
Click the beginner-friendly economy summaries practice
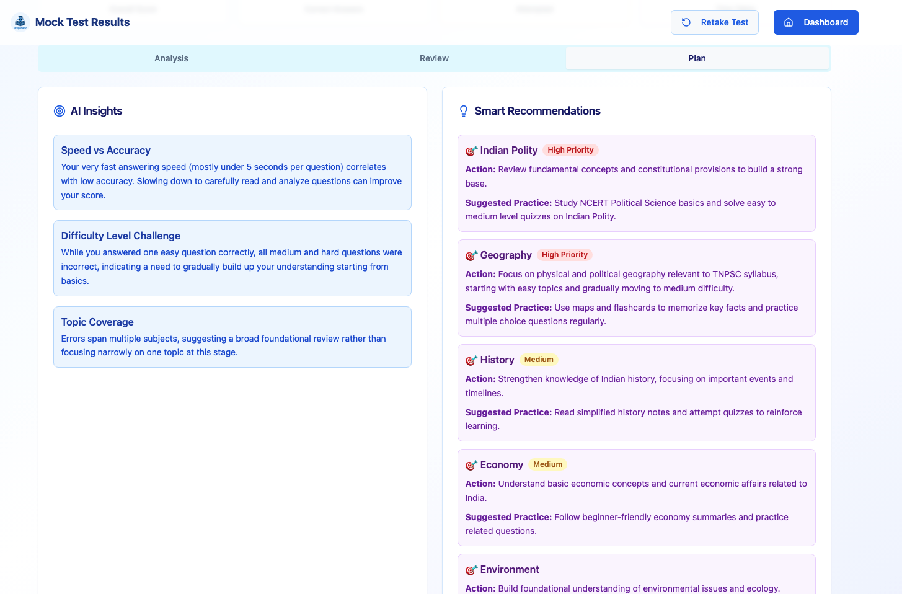coord(627,524)
